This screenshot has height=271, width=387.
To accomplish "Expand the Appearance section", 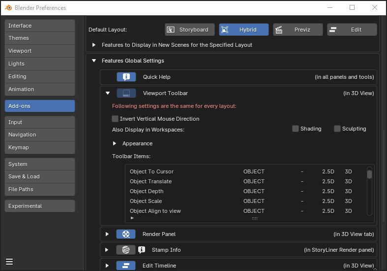I will (x=115, y=143).
